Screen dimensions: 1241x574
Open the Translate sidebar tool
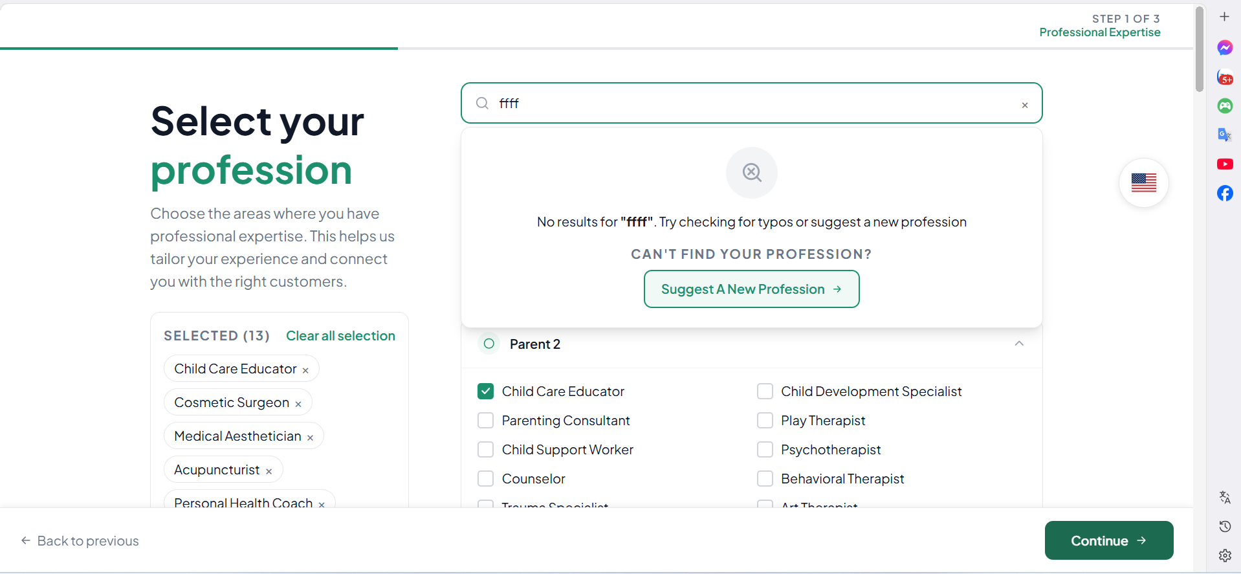(x=1225, y=497)
